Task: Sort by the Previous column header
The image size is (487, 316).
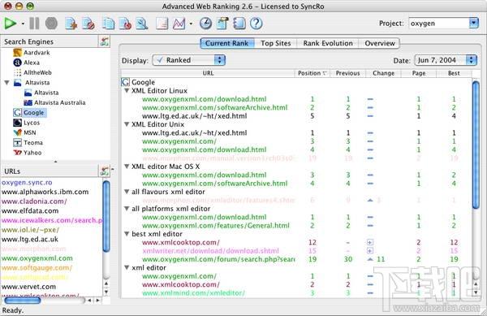Action: pyautogui.click(x=348, y=73)
